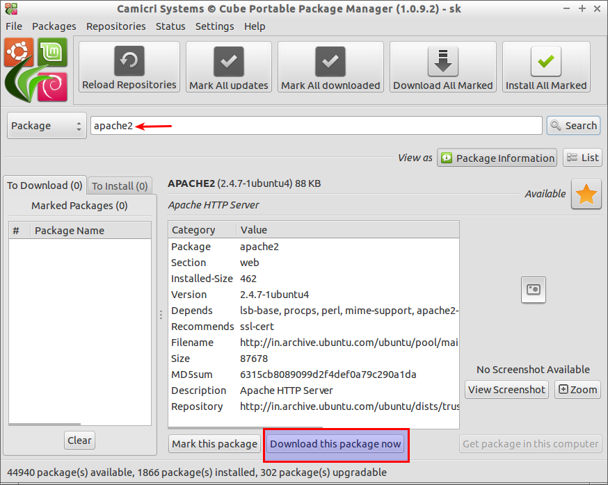Zoom the package screenshot
The height and width of the screenshot is (485, 608).
pyautogui.click(x=577, y=390)
